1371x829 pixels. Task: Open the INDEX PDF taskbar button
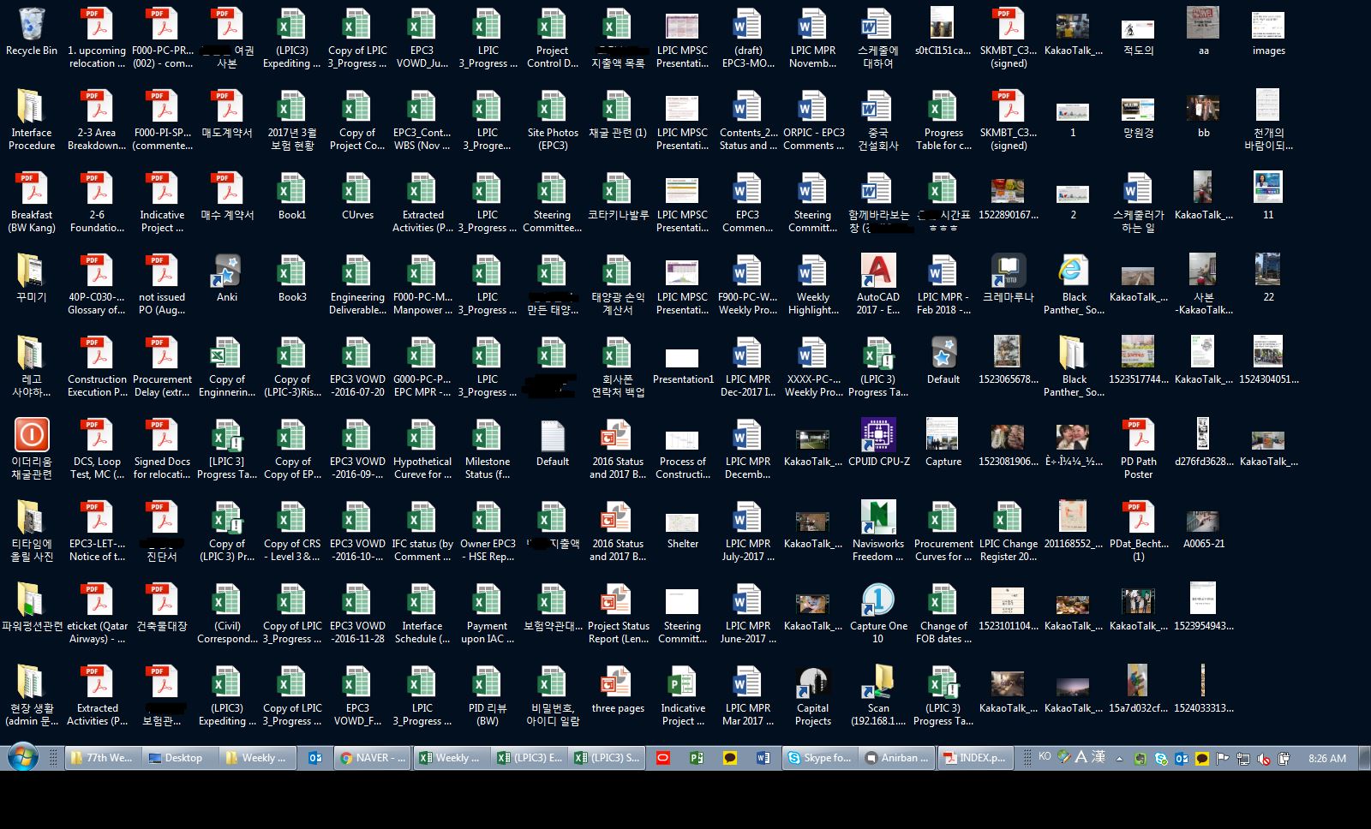tap(973, 758)
